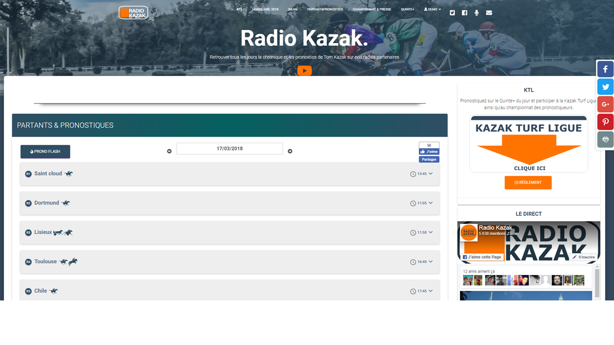Click the print side button
This screenshot has height=345, width=614.
click(x=605, y=139)
